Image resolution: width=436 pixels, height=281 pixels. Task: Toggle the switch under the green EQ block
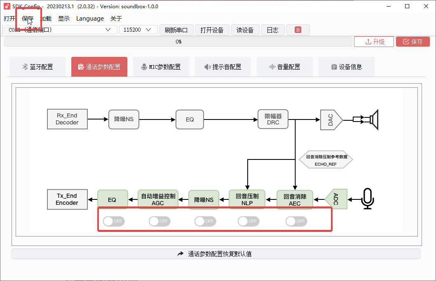point(114,221)
